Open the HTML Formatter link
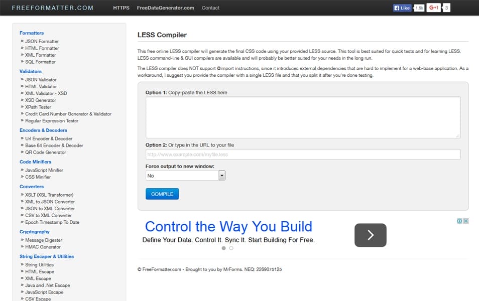The image size is (479, 301). (x=42, y=48)
